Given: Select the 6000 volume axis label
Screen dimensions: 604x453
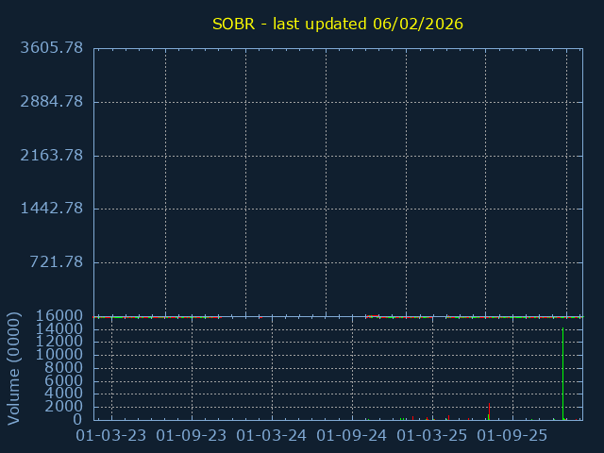Looking at the screenshot, I should click(x=63, y=381).
